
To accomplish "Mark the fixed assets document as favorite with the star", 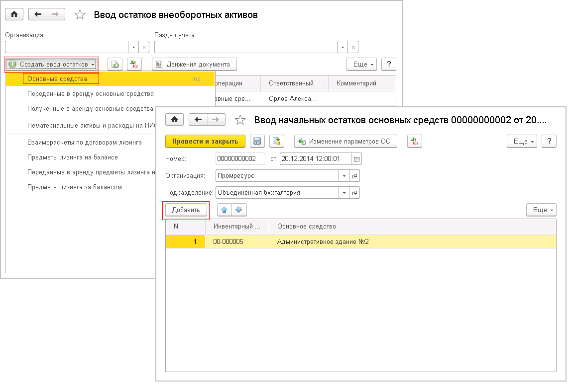I will pyautogui.click(x=240, y=120).
